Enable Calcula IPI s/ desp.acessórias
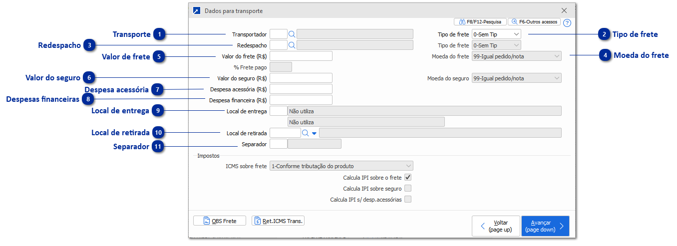 [408, 200]
